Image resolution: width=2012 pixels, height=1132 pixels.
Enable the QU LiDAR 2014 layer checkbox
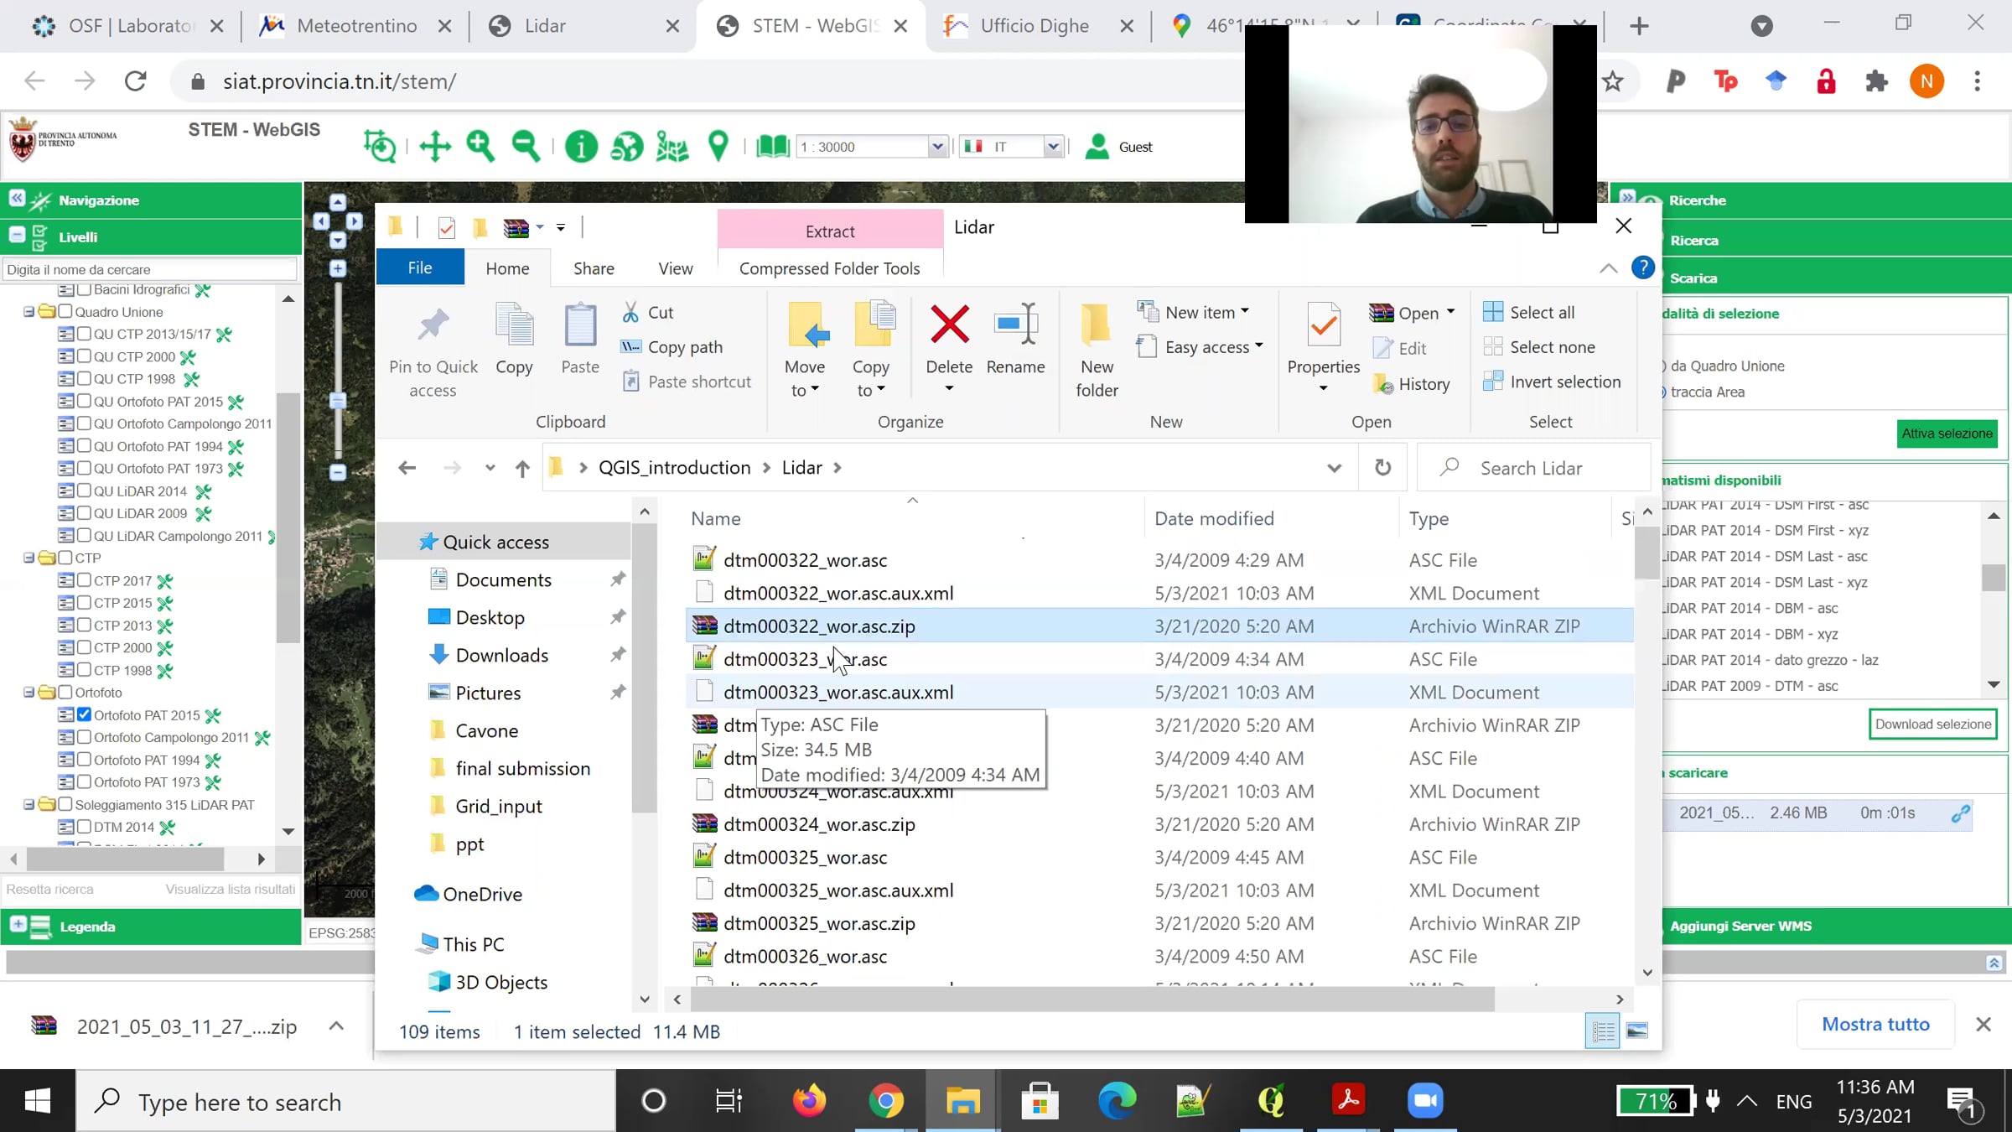84,491
